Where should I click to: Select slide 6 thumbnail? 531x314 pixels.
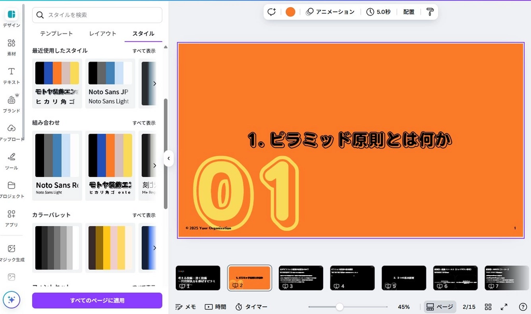(x=455, y=278)
